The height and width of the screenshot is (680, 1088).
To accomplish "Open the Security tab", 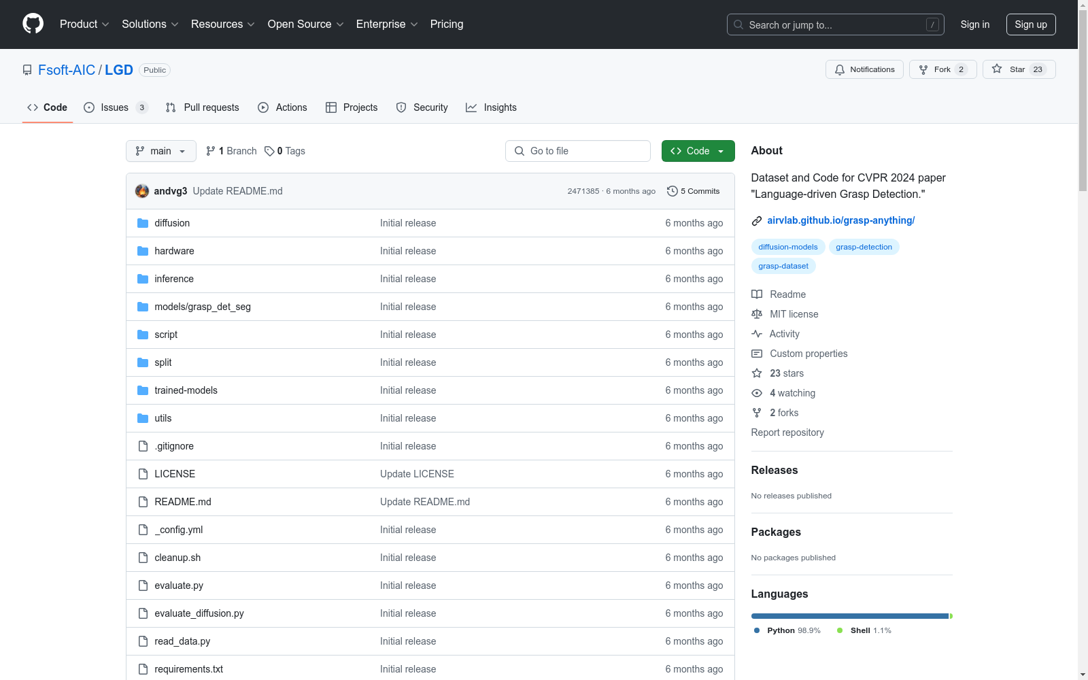I will pyautogui.click(x=422, y=107).
